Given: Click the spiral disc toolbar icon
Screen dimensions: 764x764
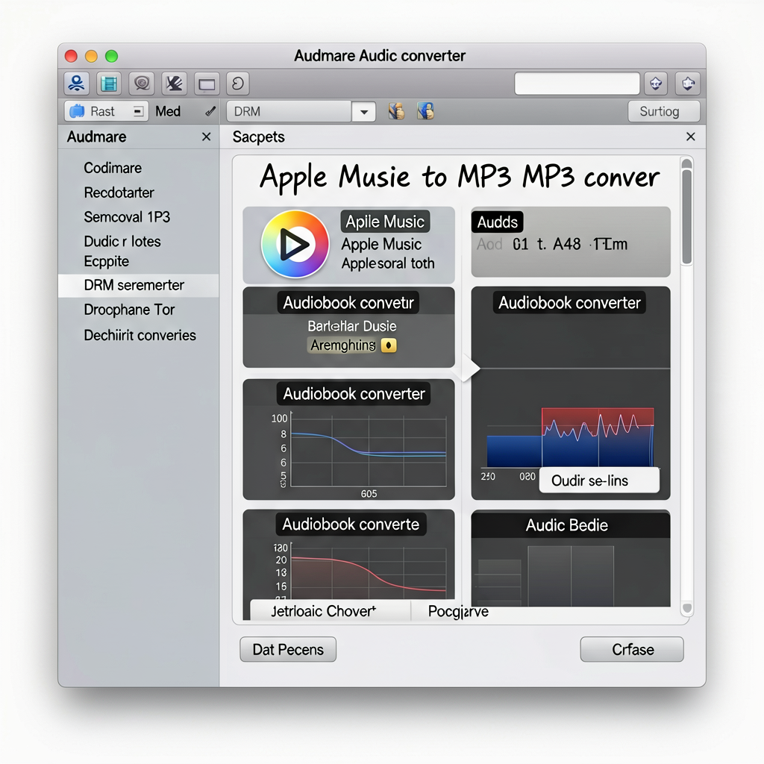Looking at the screenshot, I should [142, 84].
